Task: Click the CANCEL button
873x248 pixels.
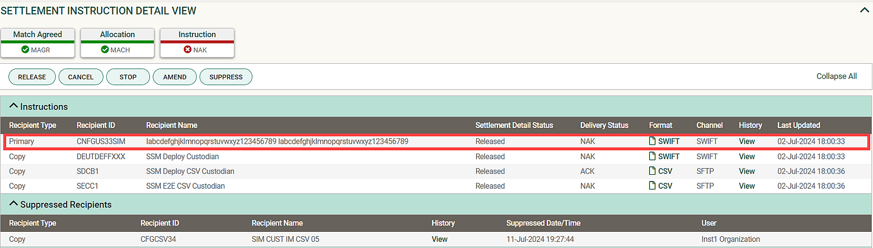Action: coord(81,77)
